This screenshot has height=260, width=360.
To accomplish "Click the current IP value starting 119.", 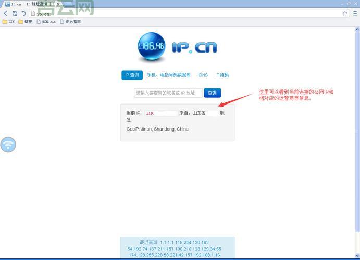I will click(161, 113).
